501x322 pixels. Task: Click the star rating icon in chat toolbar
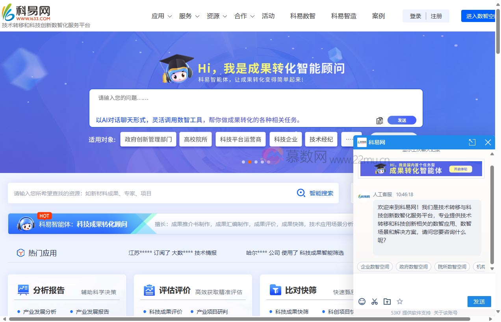pyautogui.click(x=400, y=302)
